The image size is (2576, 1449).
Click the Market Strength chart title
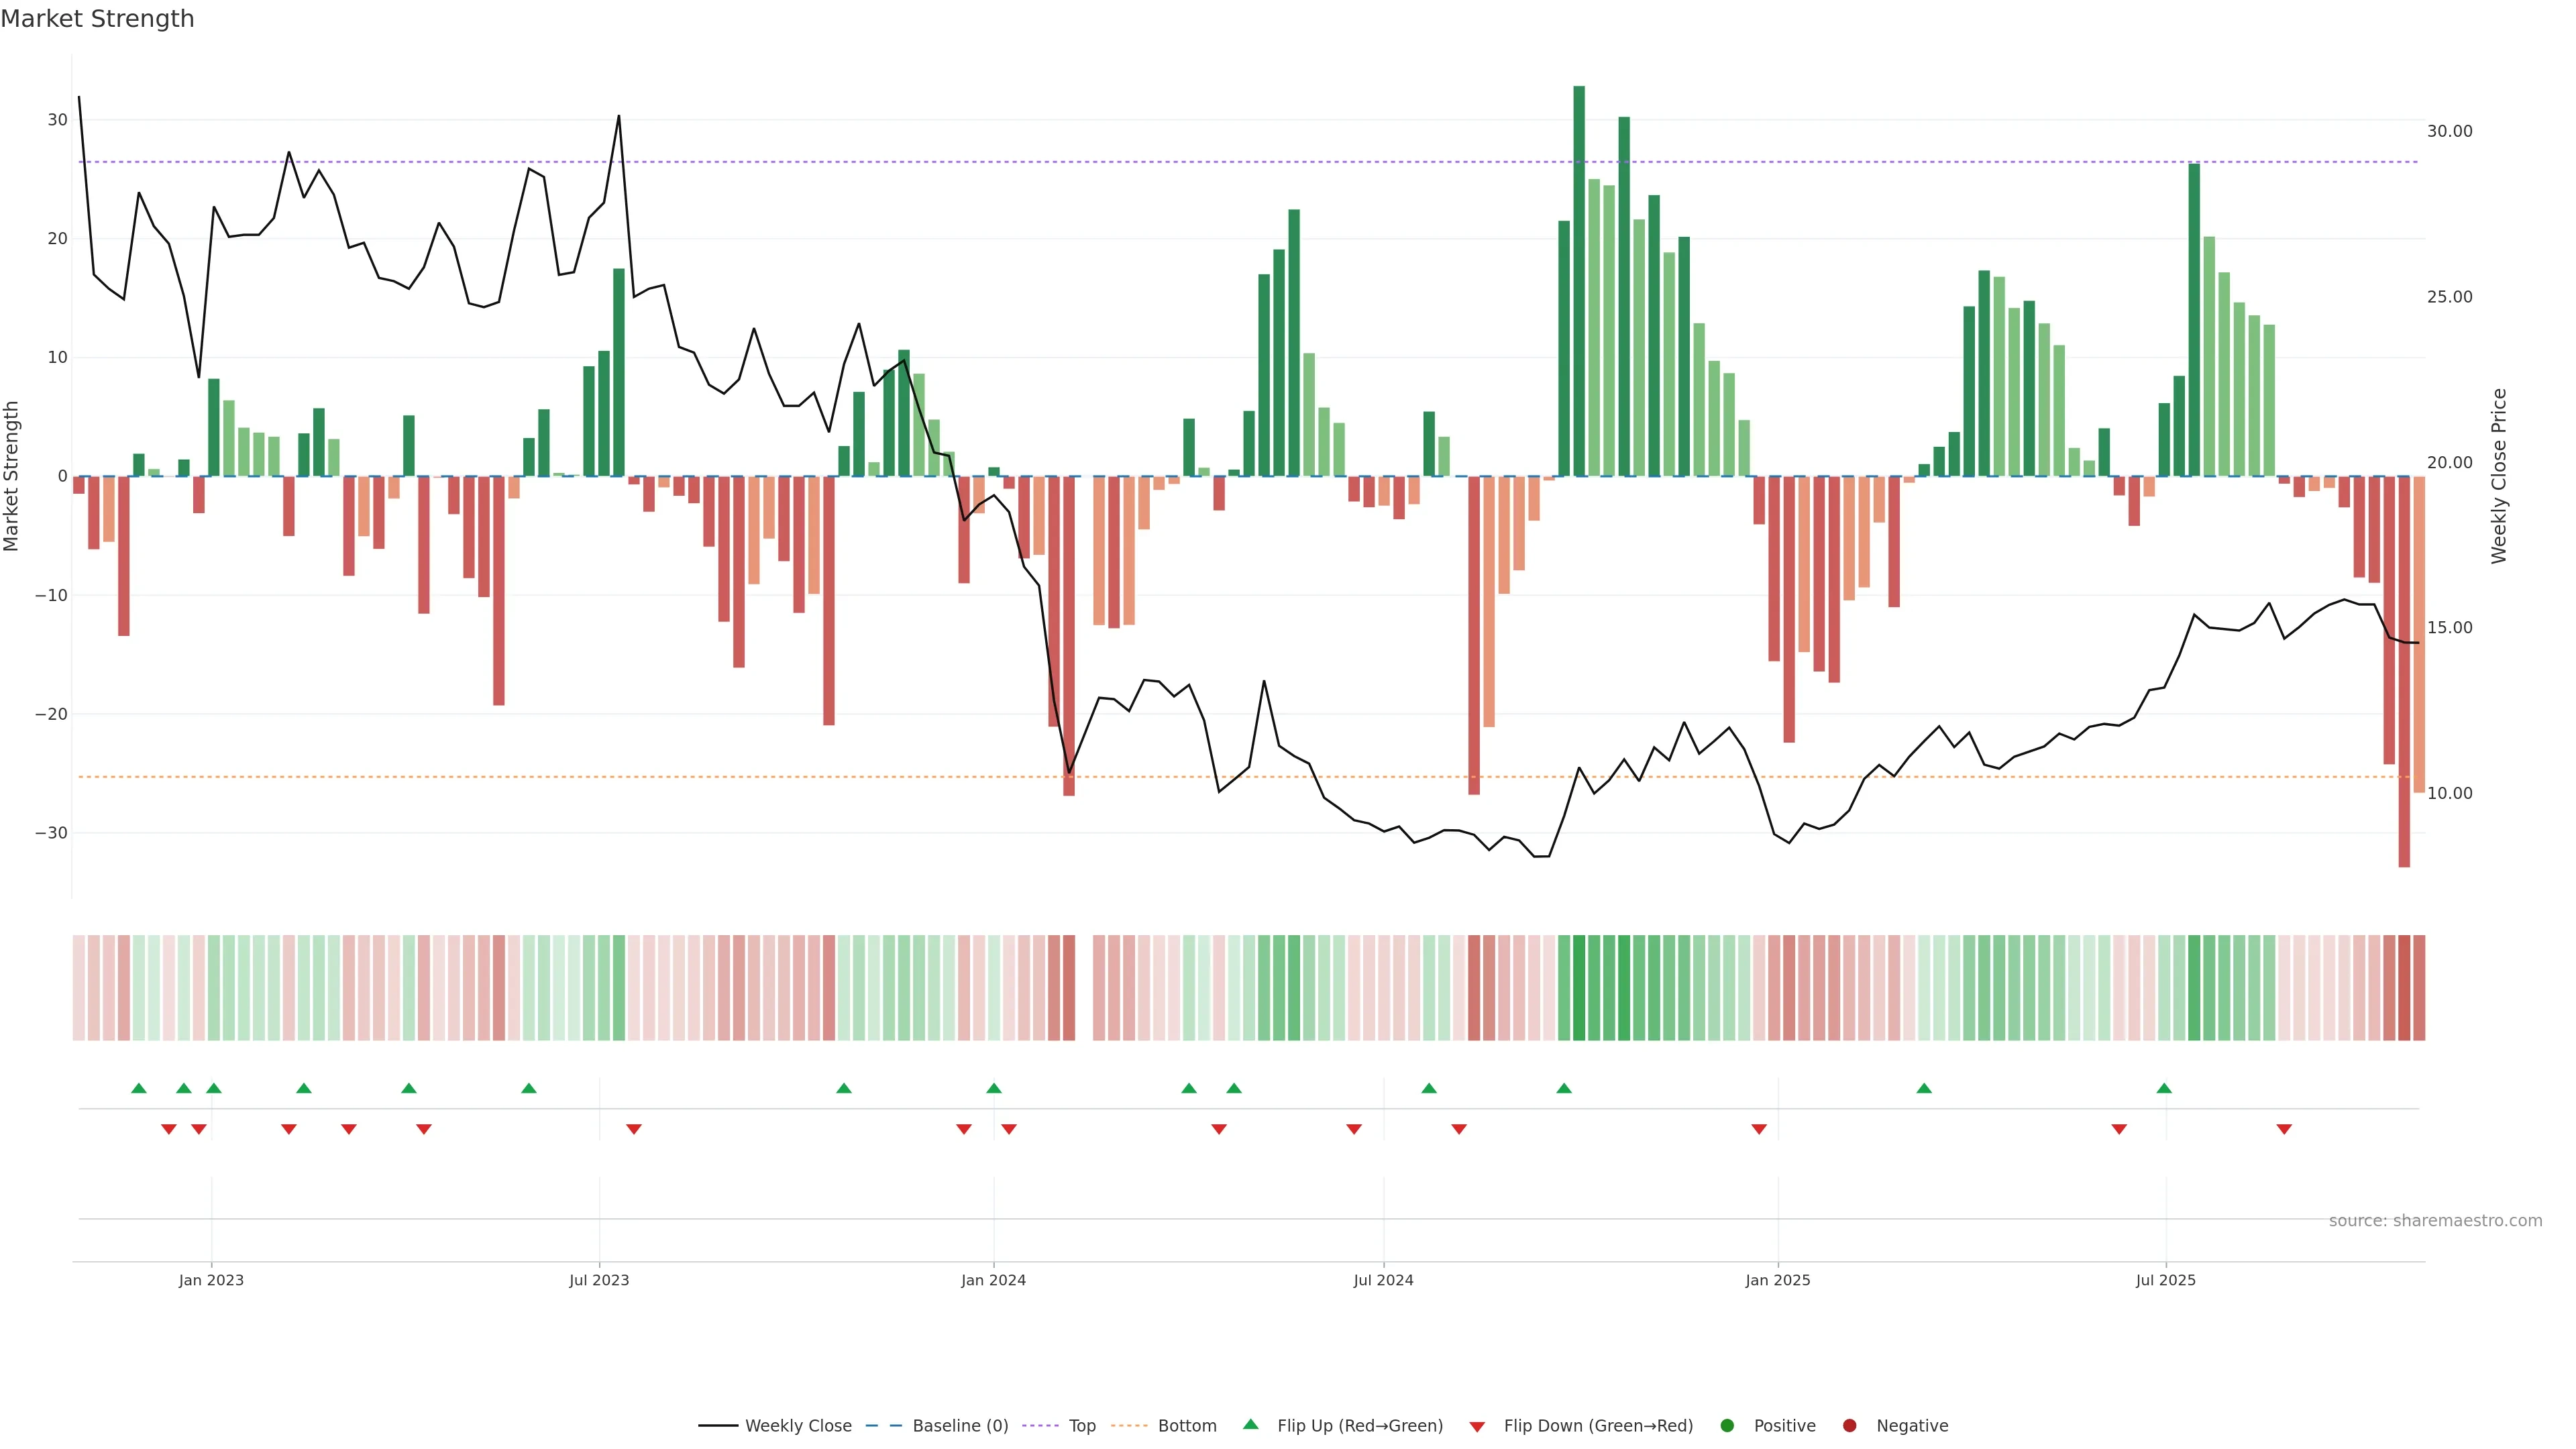(x=97, y=19)
